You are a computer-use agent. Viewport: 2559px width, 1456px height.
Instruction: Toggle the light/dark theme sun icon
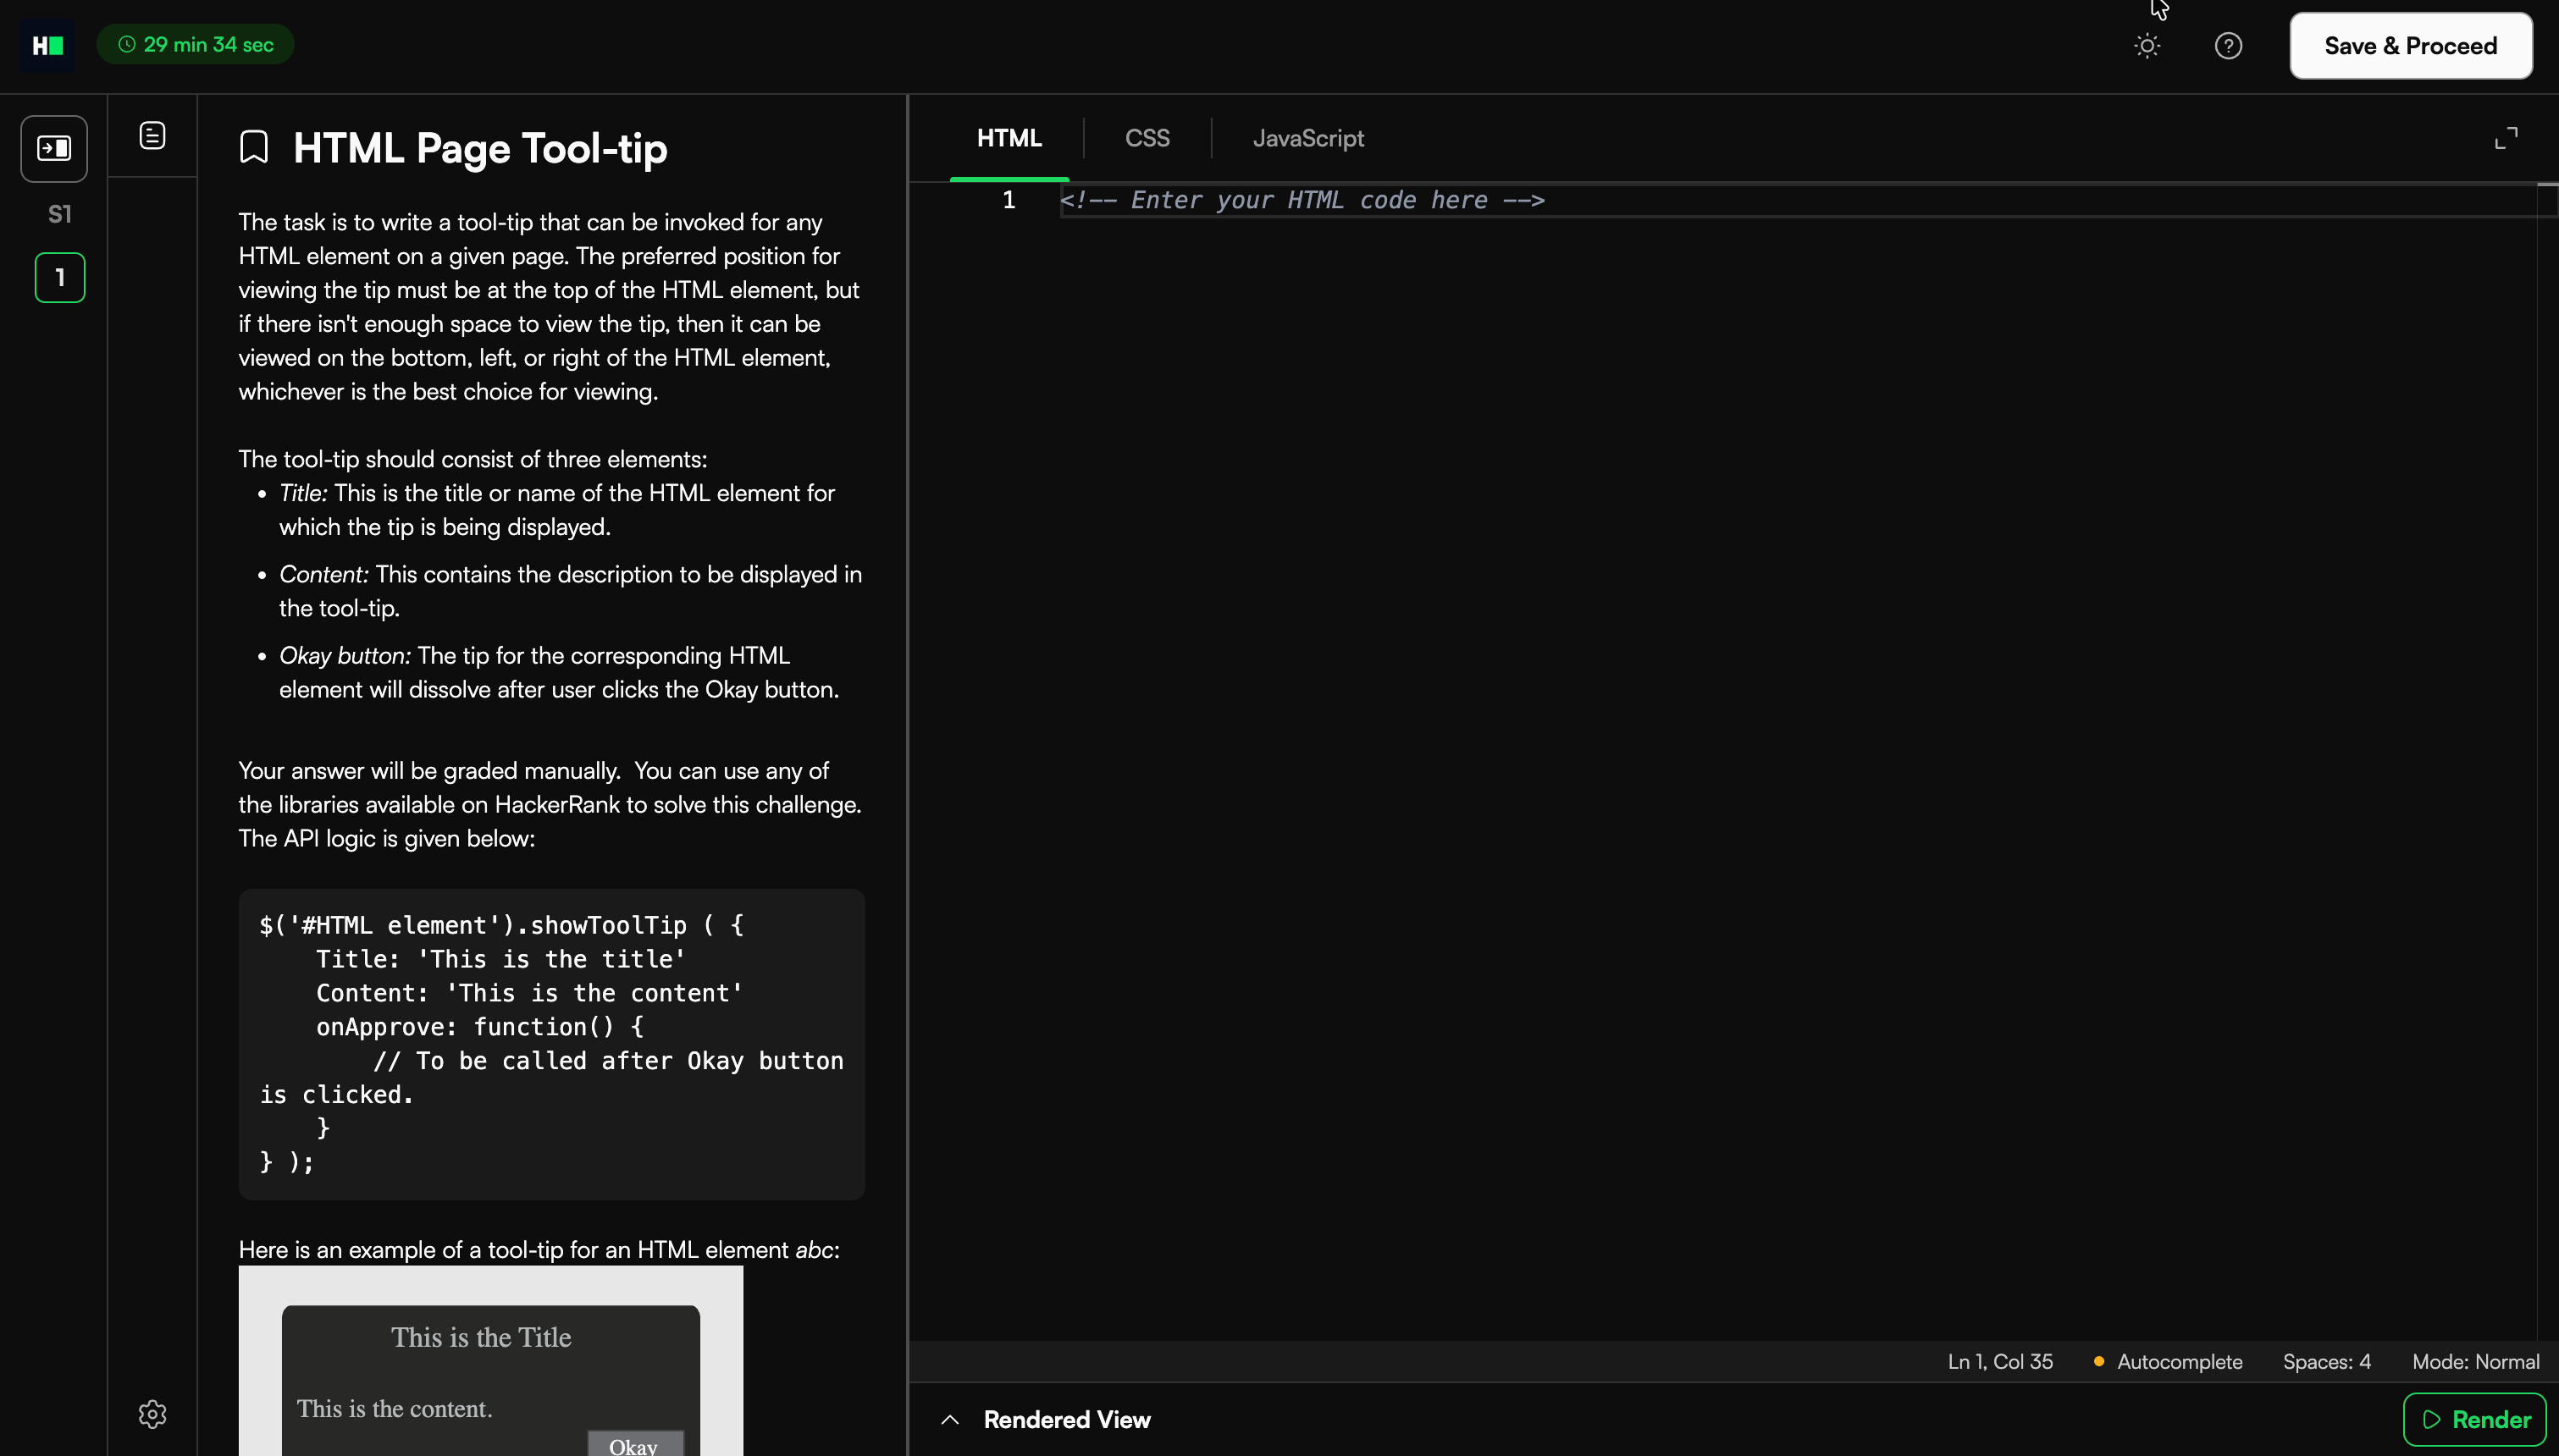(x=2146, y=46)
